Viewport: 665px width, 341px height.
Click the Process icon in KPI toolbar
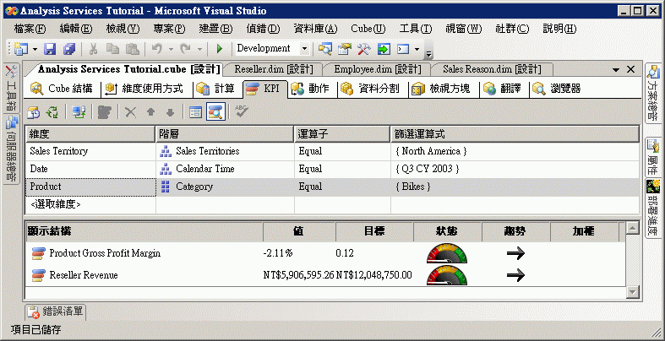pyautogui.click(x=34, y=112)
